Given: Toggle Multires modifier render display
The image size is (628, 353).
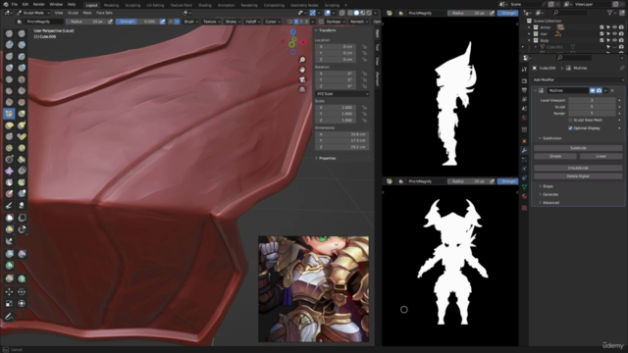Looking at the screenshot, I should click(x=599, y=91).
